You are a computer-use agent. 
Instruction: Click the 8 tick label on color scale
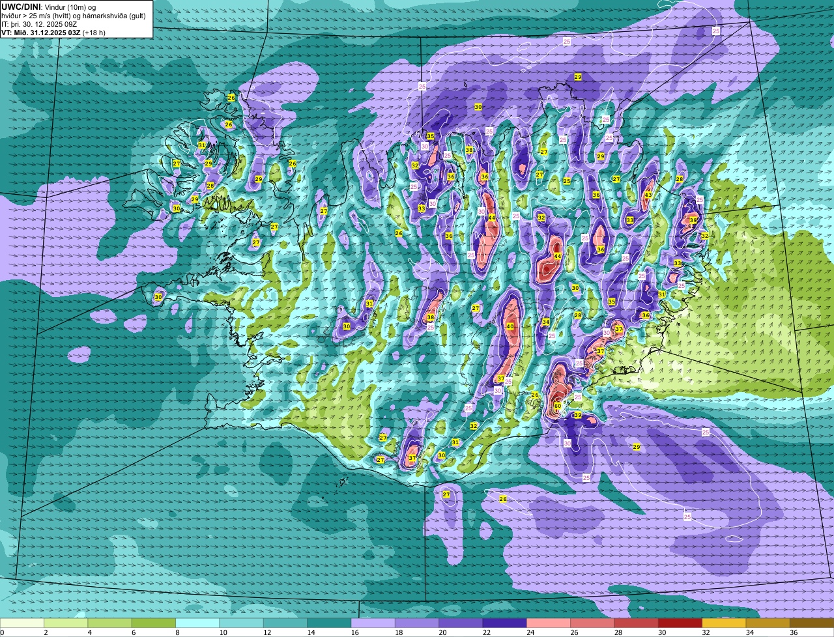coord(177,632)
